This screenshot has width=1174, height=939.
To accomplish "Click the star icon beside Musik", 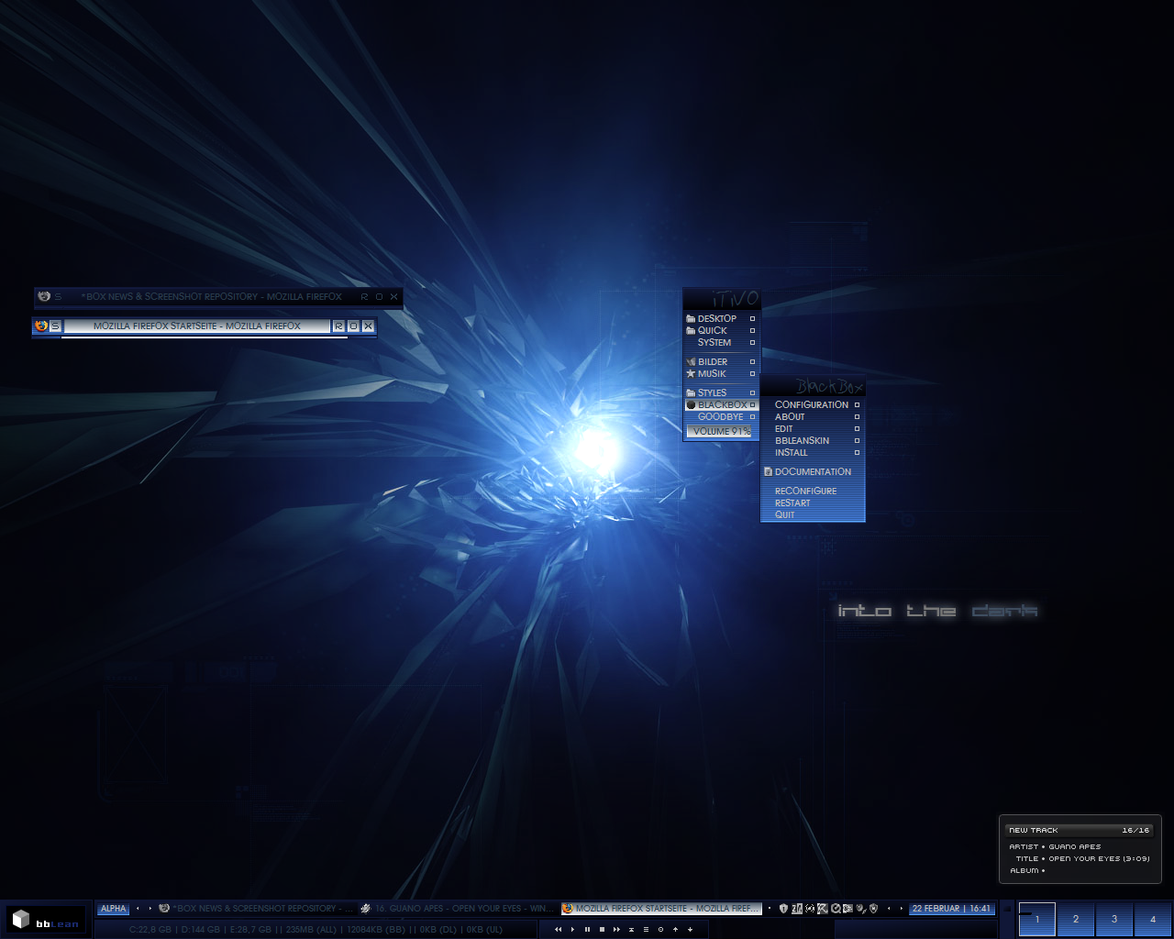I will tap(691, 373).
